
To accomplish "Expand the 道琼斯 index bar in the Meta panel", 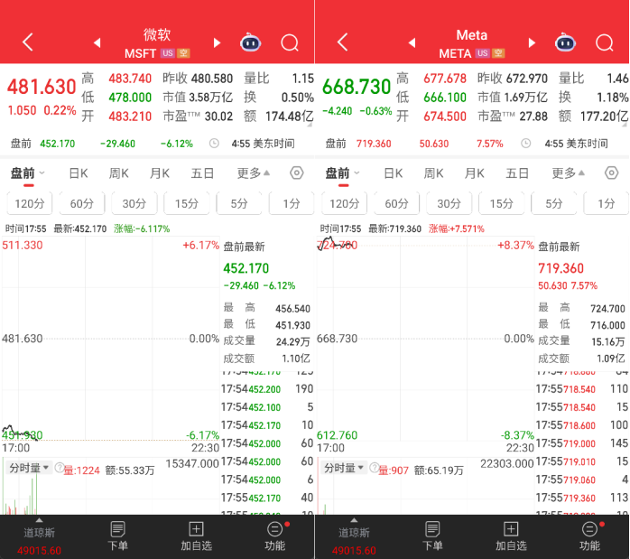I will pos(354,535).
